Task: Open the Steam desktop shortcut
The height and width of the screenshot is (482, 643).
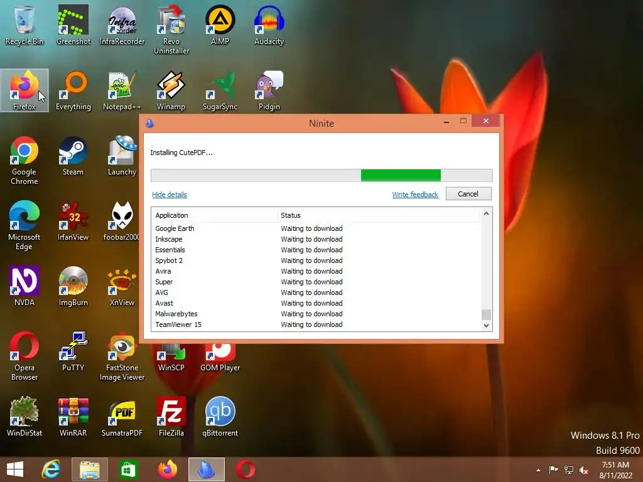Action: tap(73, 156)
